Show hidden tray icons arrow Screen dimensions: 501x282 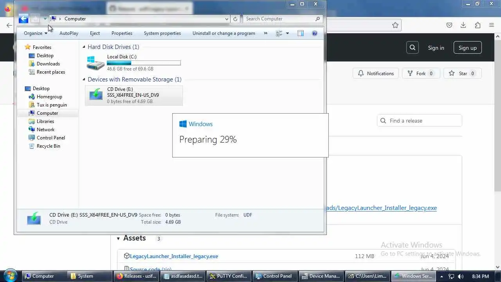tap(442, 276)
